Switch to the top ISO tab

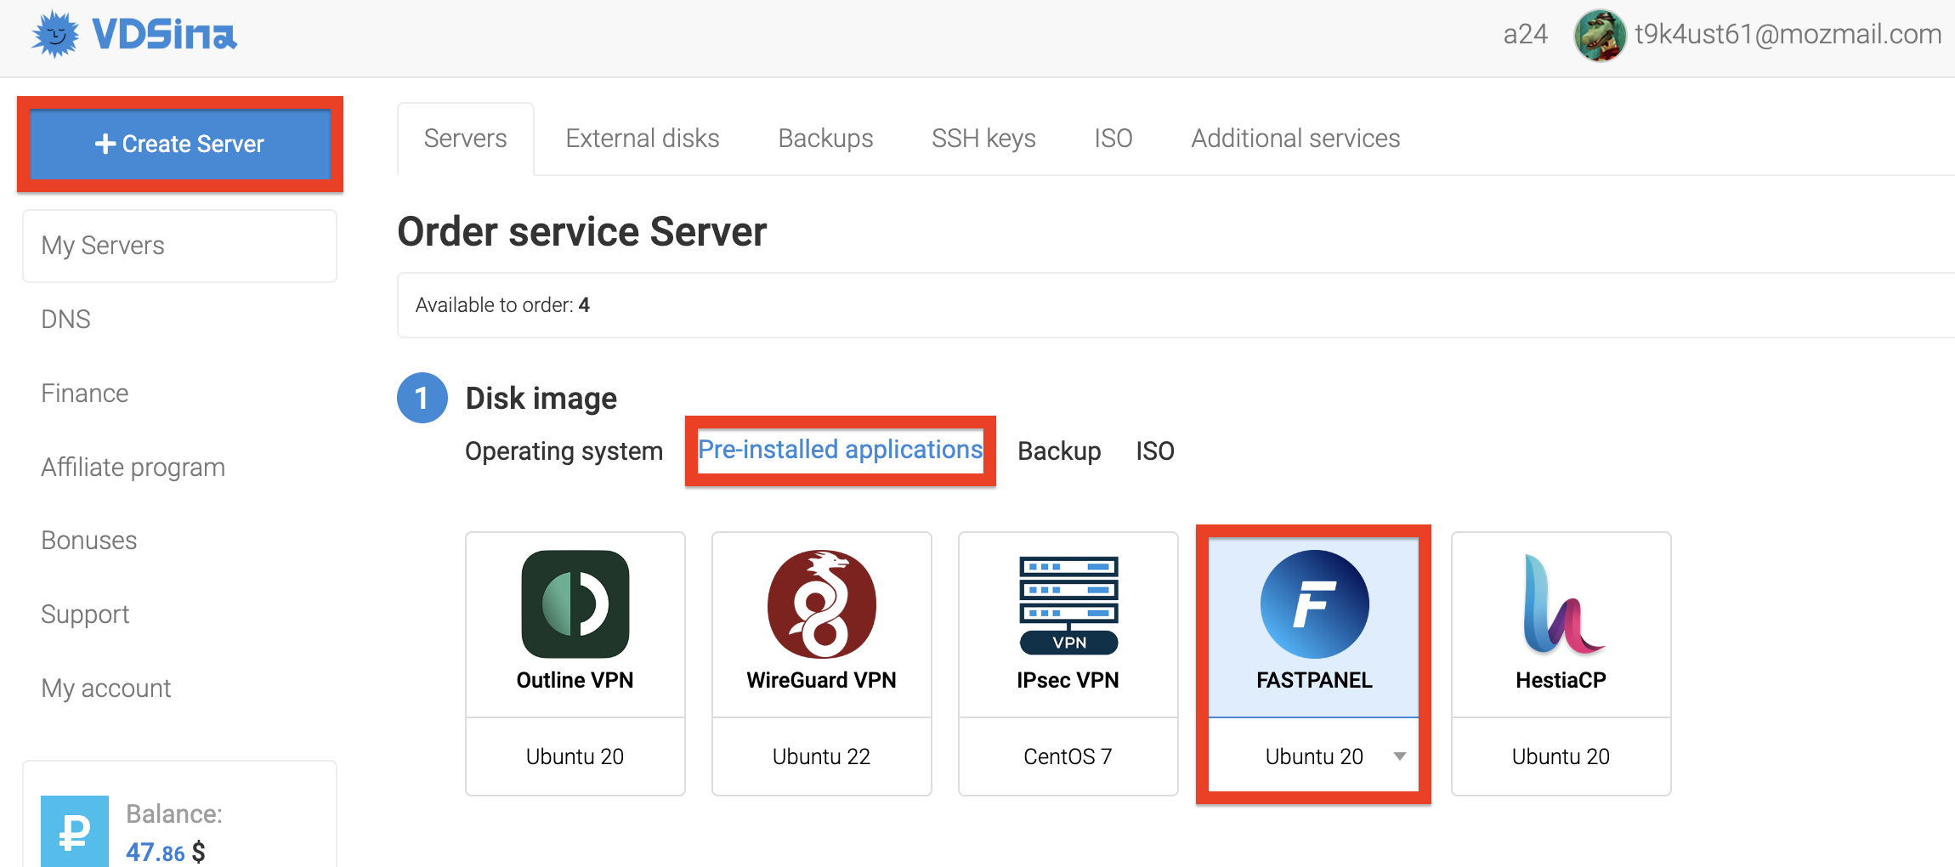point(1113,139)
